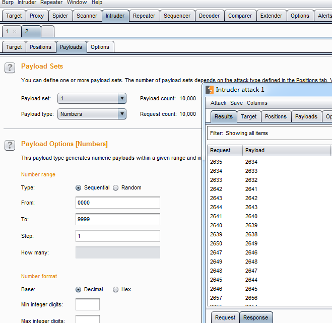332x323 pixels.
Task: Select result row with request 2635
Action: 270,162
